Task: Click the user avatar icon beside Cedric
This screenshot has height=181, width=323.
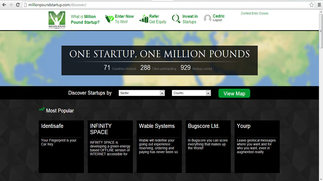Action: pos(208,18)
